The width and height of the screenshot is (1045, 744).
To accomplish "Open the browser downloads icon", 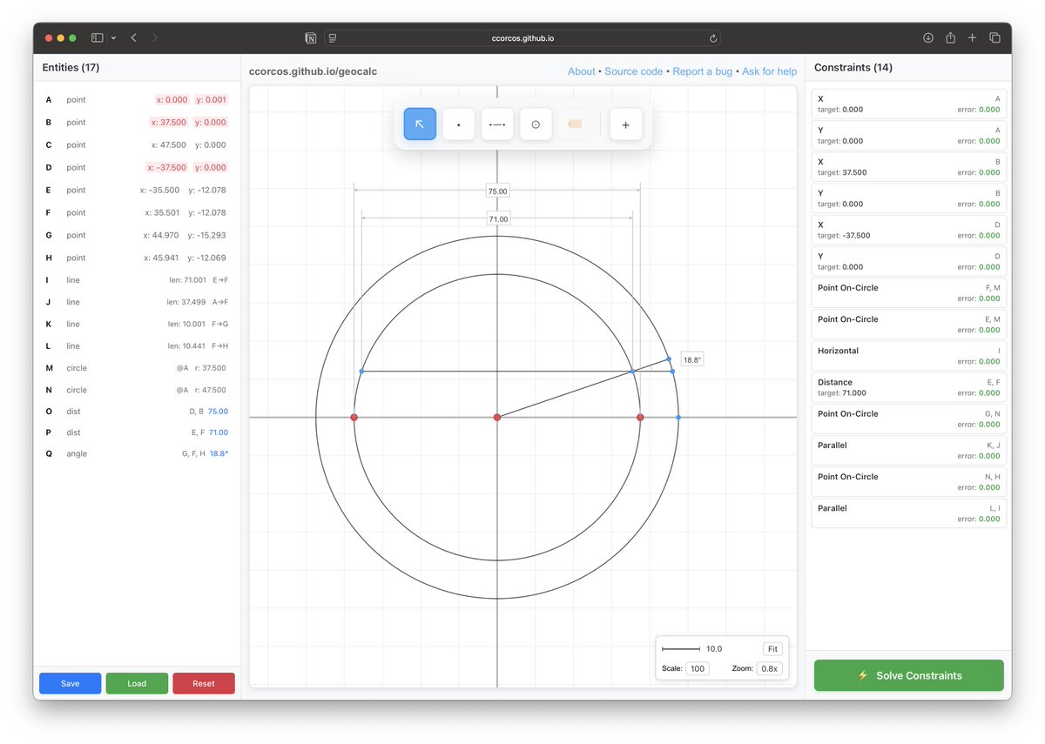I will click(928, 37).
